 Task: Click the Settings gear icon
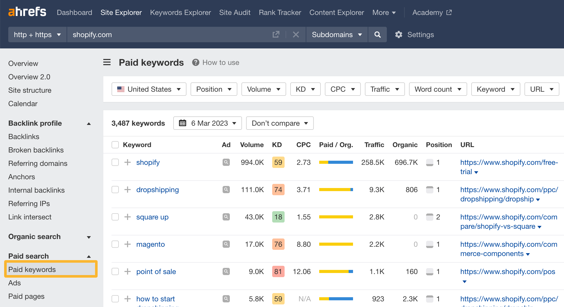pyautogui.click(x=398, y=35)
